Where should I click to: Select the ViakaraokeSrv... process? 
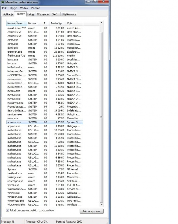pos(44,189)
